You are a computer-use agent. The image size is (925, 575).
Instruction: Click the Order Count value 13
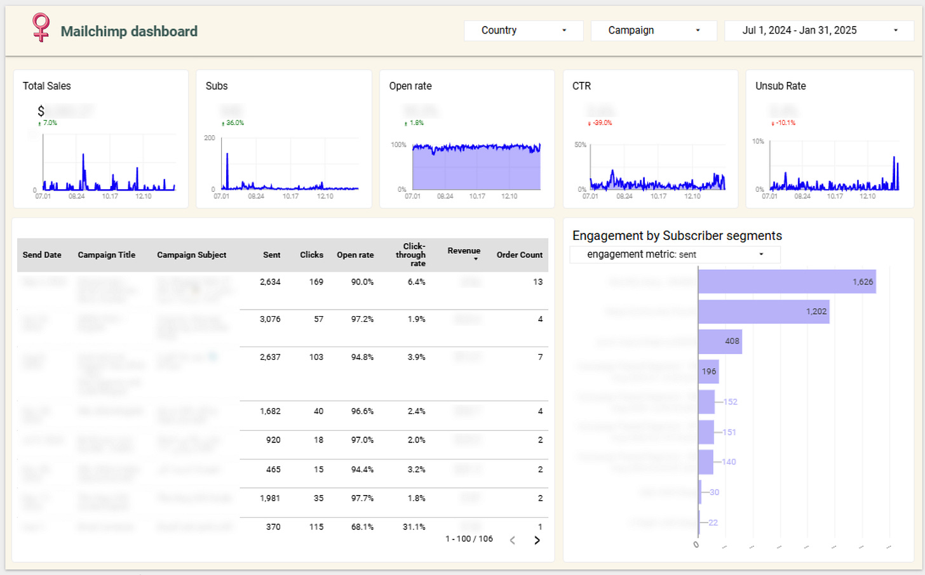pos(538,282)
